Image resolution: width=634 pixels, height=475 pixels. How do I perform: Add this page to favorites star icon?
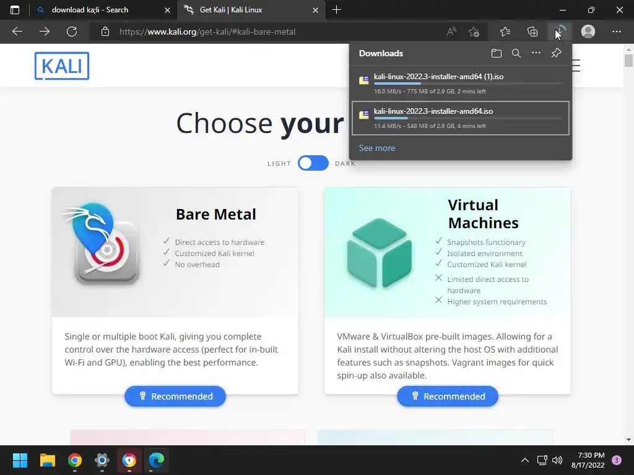(x=474, y=32)
